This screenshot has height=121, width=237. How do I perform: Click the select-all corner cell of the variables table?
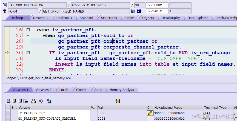coord(8,107)
